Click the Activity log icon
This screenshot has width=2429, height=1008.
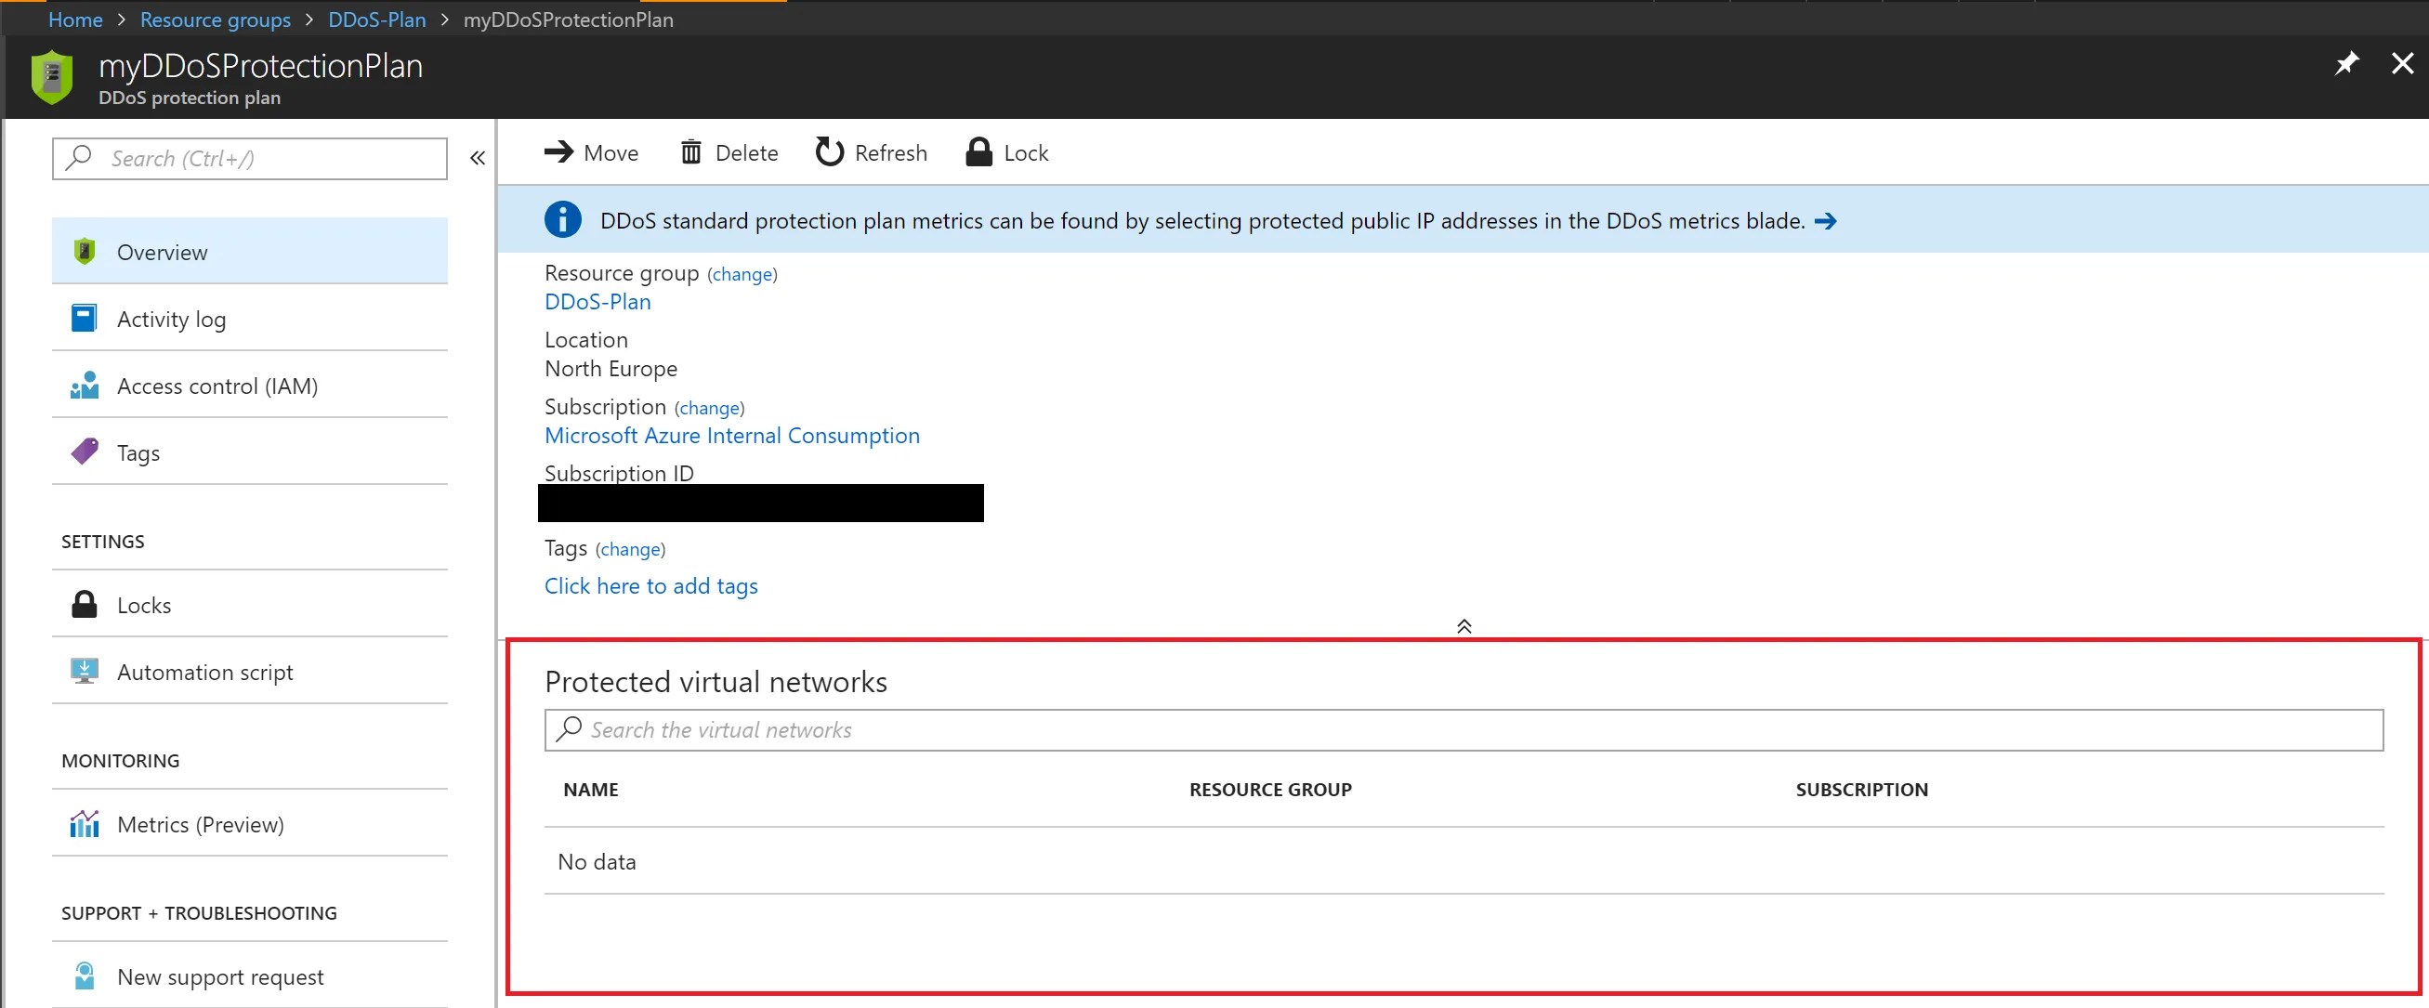[x=84, y=318]
